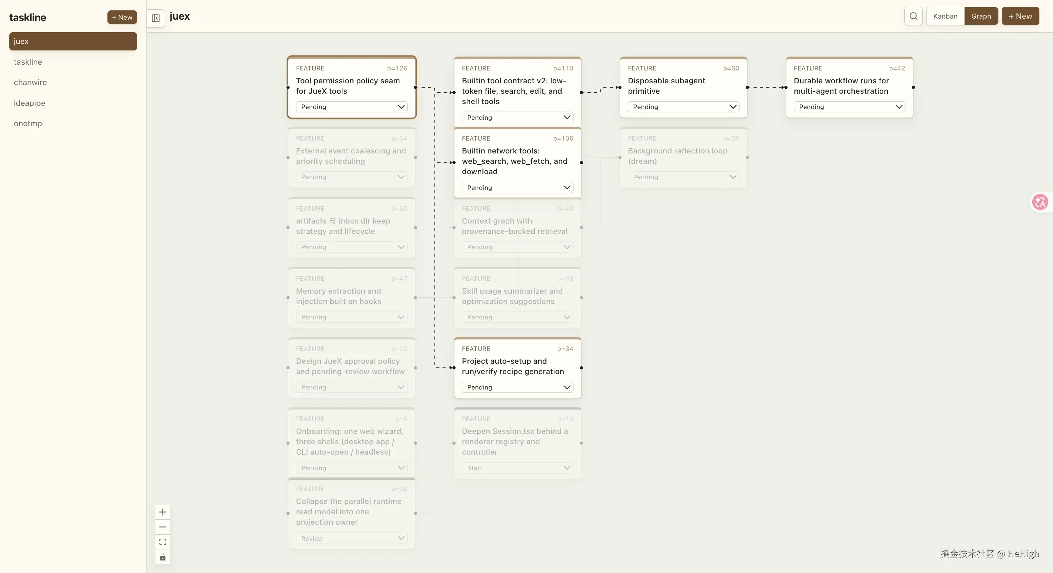Select the Context graph card title
Screen dimensions: 1053x573
click(x=515, y=226)
